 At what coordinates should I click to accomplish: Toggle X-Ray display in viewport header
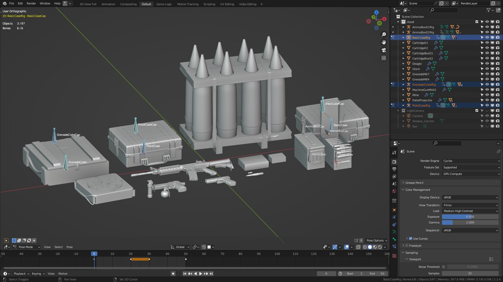point(358,247)
